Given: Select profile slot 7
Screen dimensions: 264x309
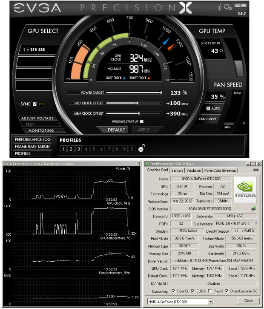Looking at the screenshot, I should (109, 149).
